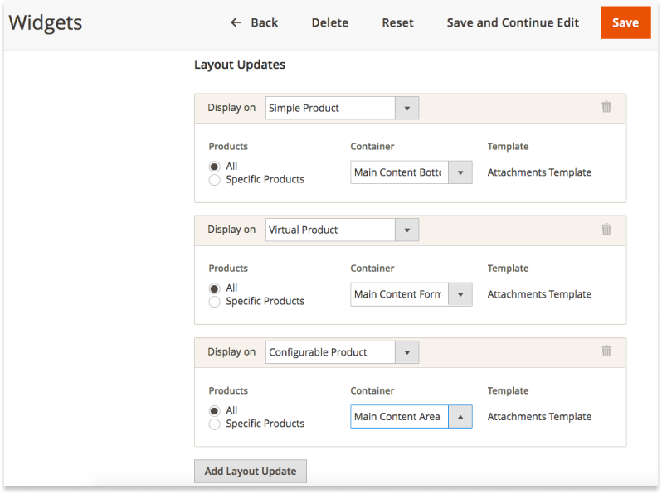The image size is (662, 494).
Task: Click Attachments Template text in Configurable Product block
Action: pos(539,416)
